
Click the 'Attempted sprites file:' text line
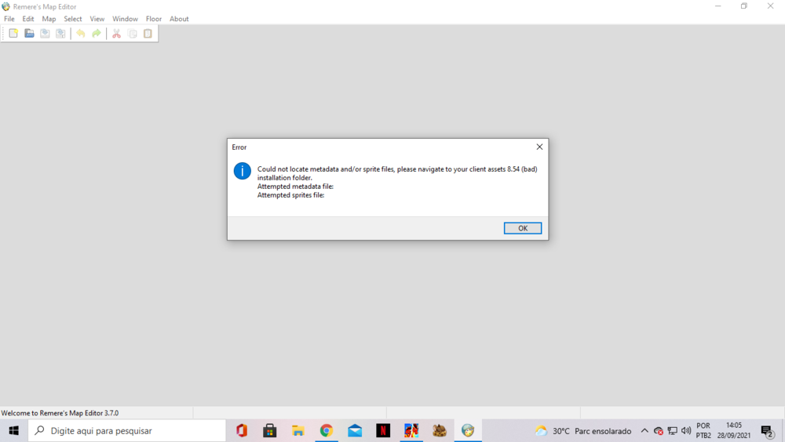tap(291, 195)
